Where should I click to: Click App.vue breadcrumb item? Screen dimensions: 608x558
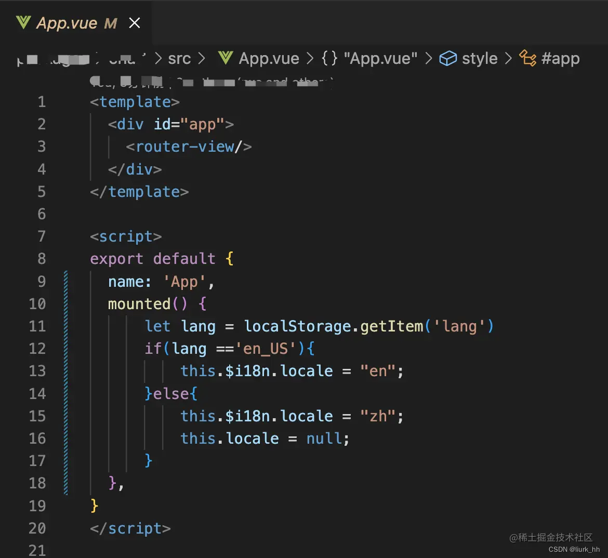point(269,59)
